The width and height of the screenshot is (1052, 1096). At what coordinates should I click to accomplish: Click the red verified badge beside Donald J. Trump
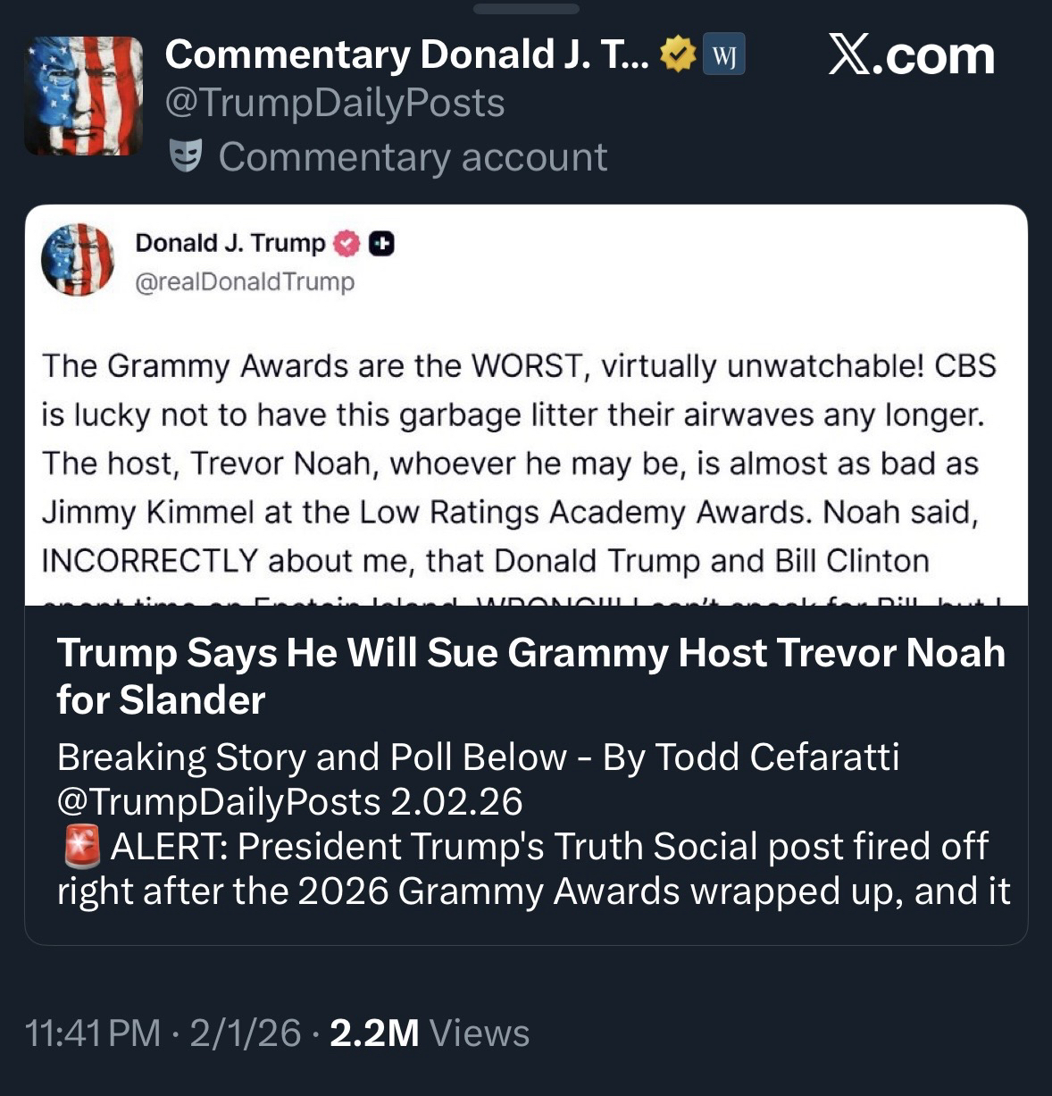(346, 243)
